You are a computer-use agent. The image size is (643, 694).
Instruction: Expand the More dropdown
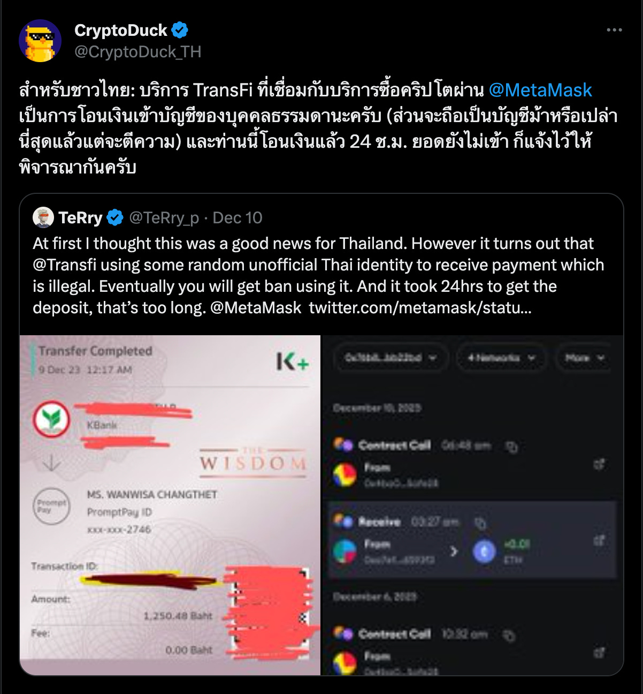585,358
